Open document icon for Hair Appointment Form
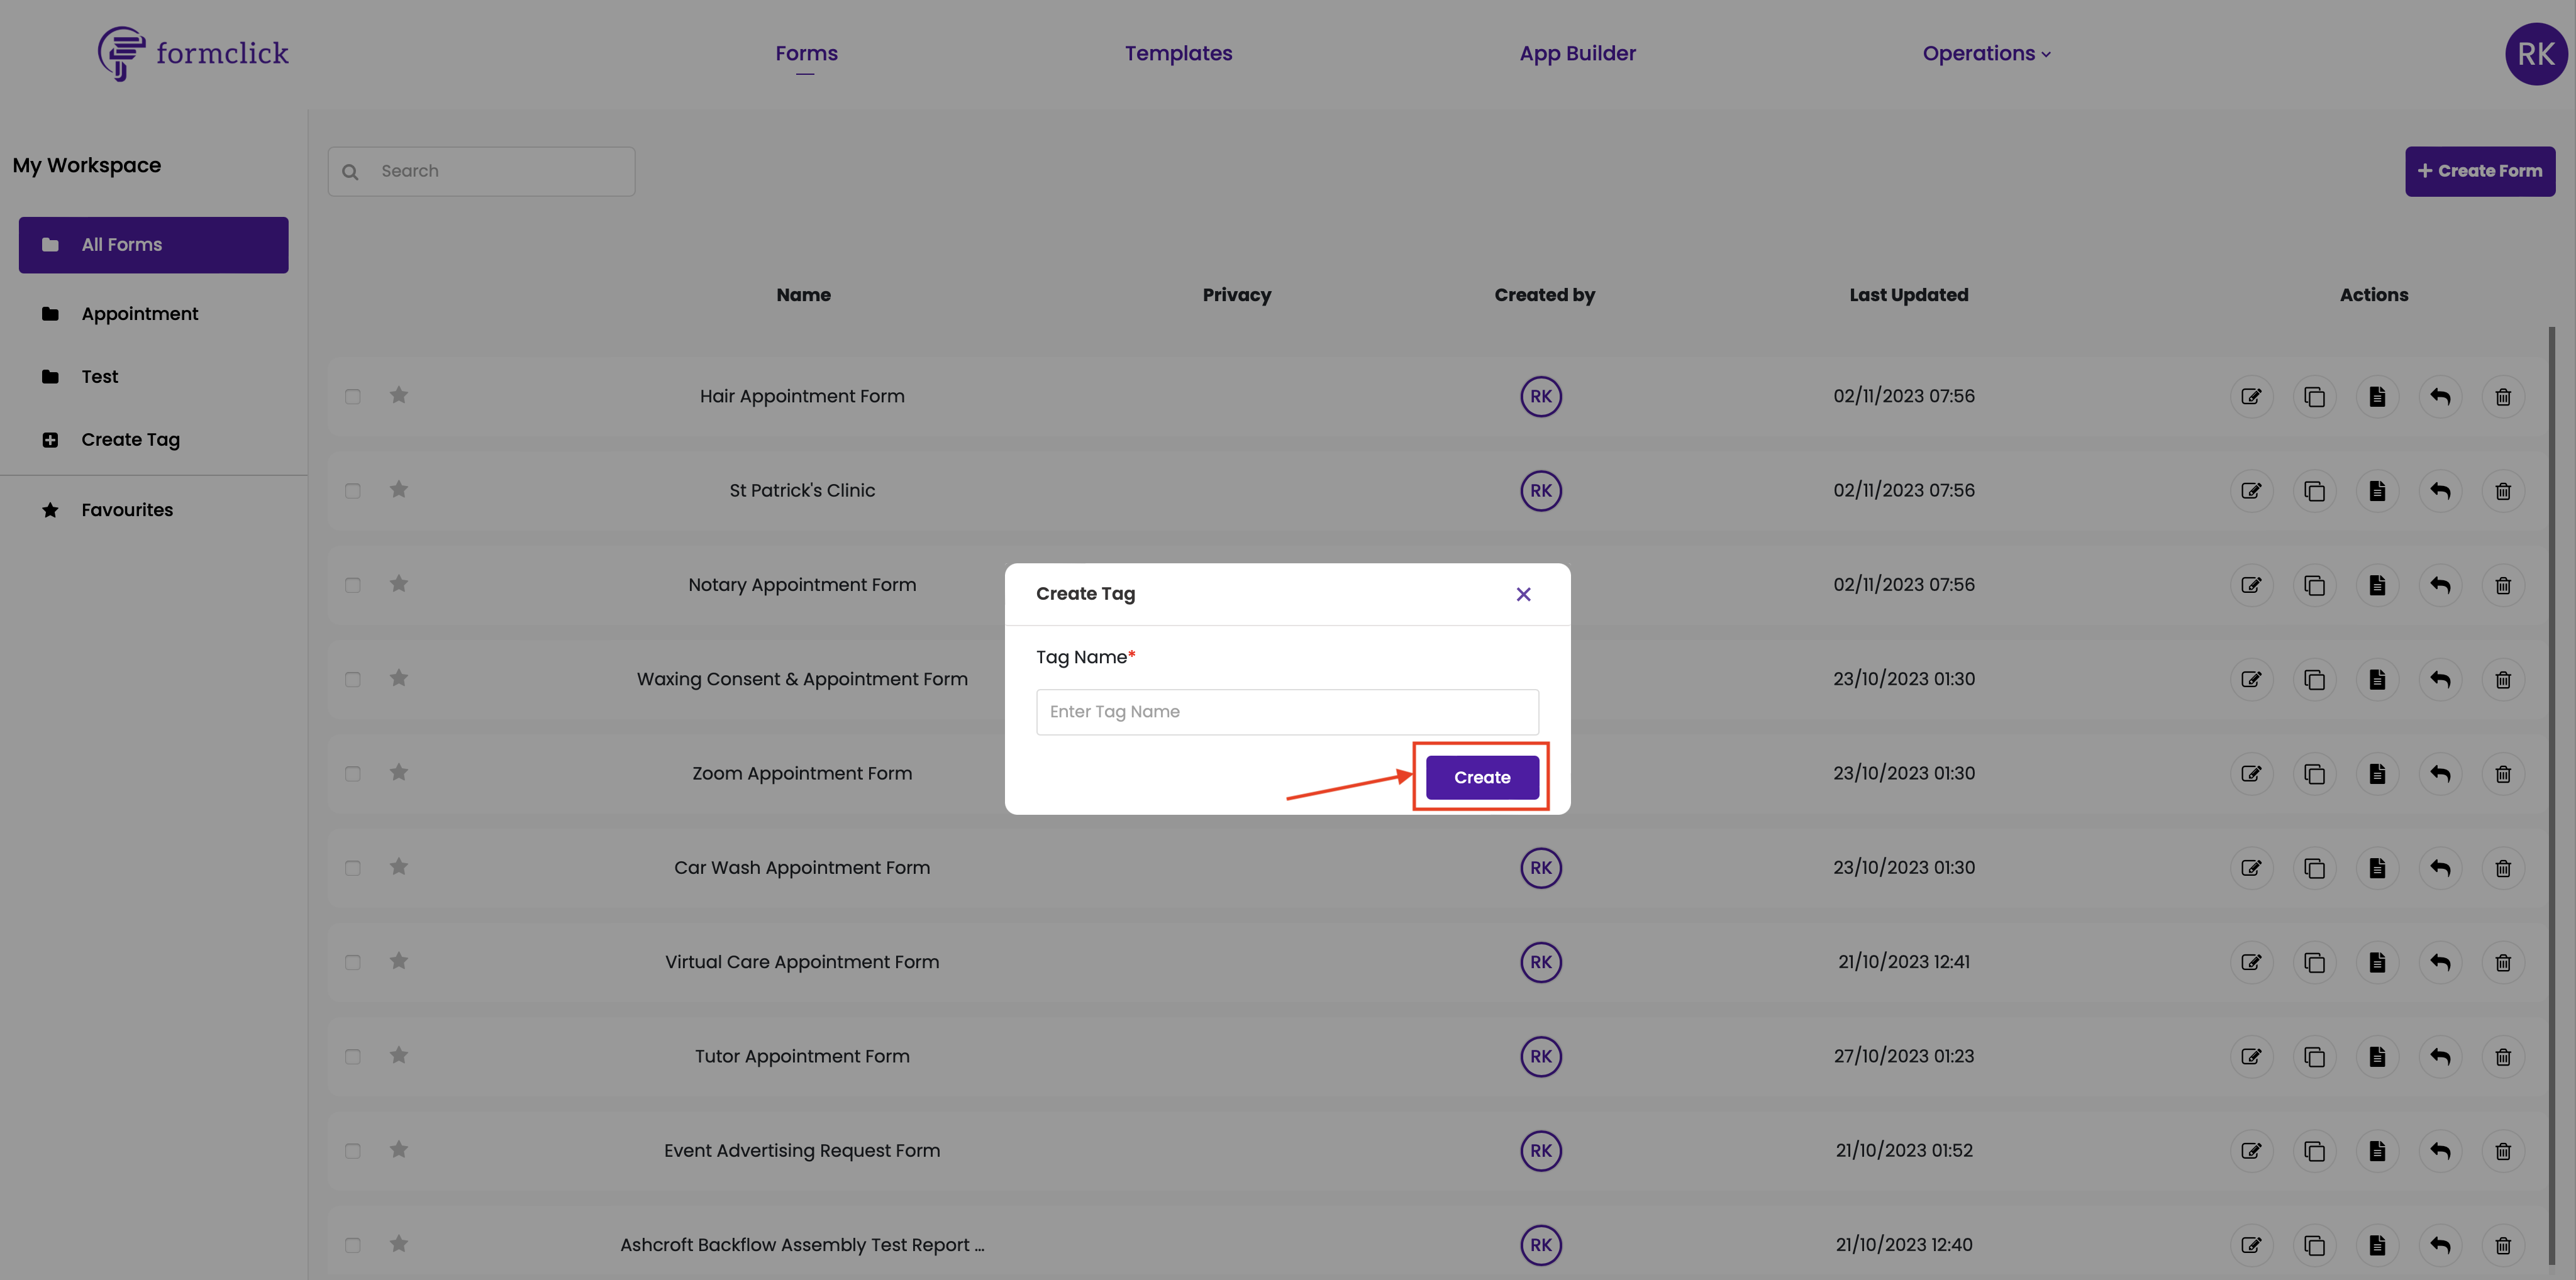 tap(2377, 397)
